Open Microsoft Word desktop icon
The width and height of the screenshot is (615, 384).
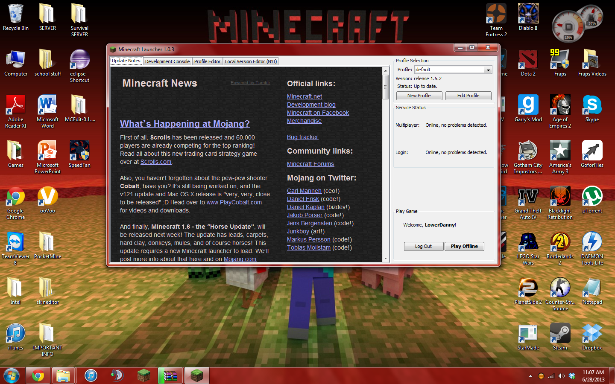pos(47,111)
